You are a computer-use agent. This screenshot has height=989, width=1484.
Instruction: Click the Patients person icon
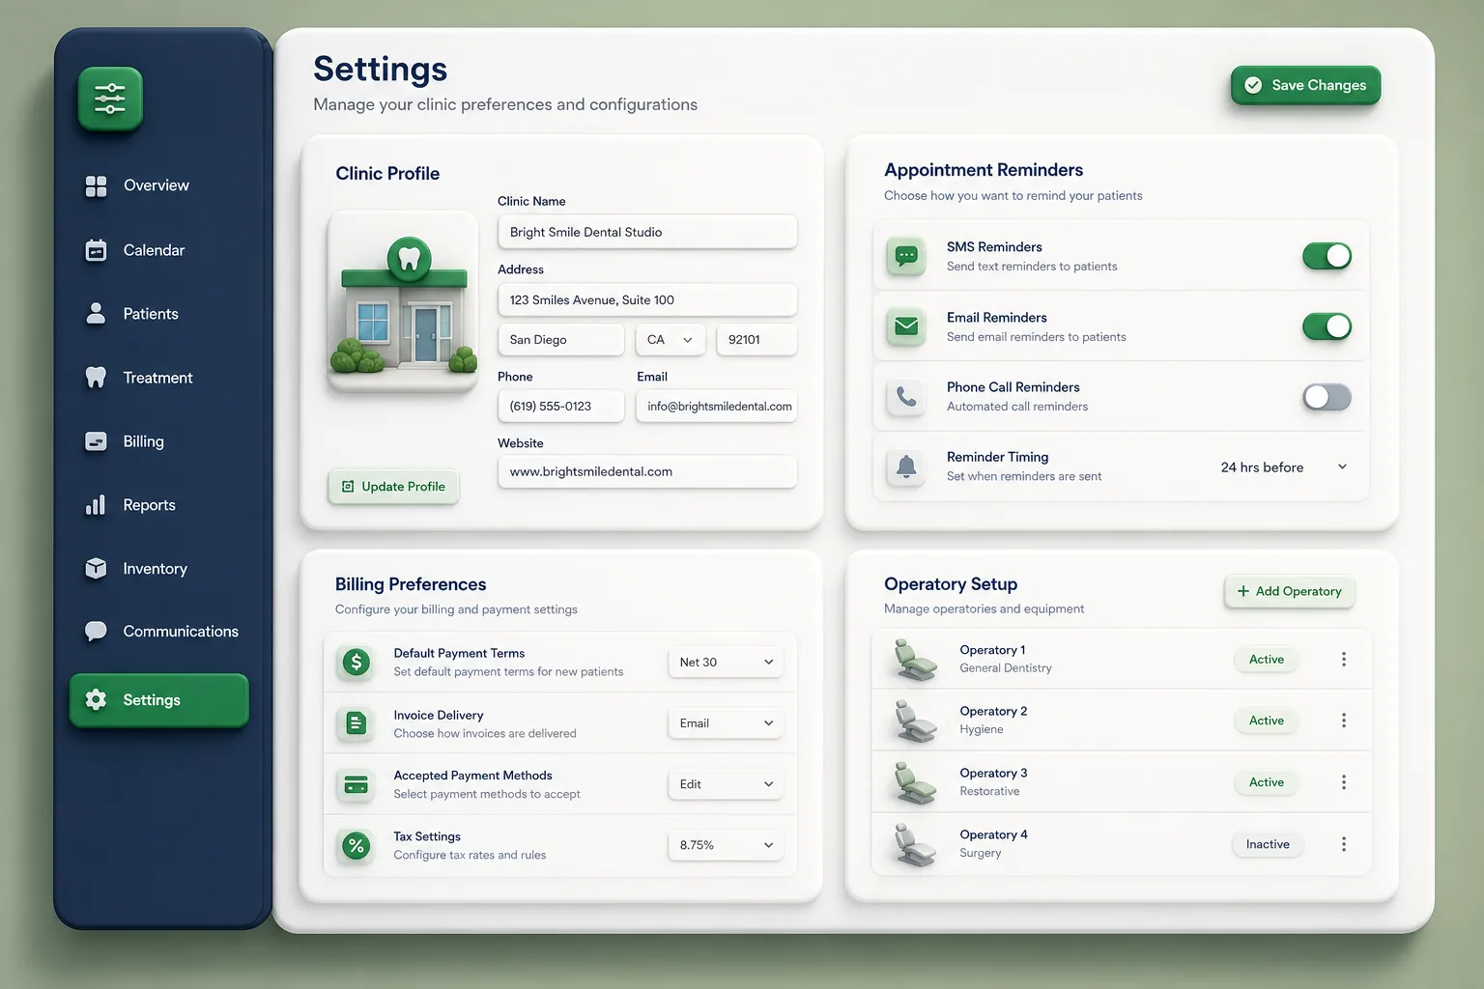coord(96,313)
